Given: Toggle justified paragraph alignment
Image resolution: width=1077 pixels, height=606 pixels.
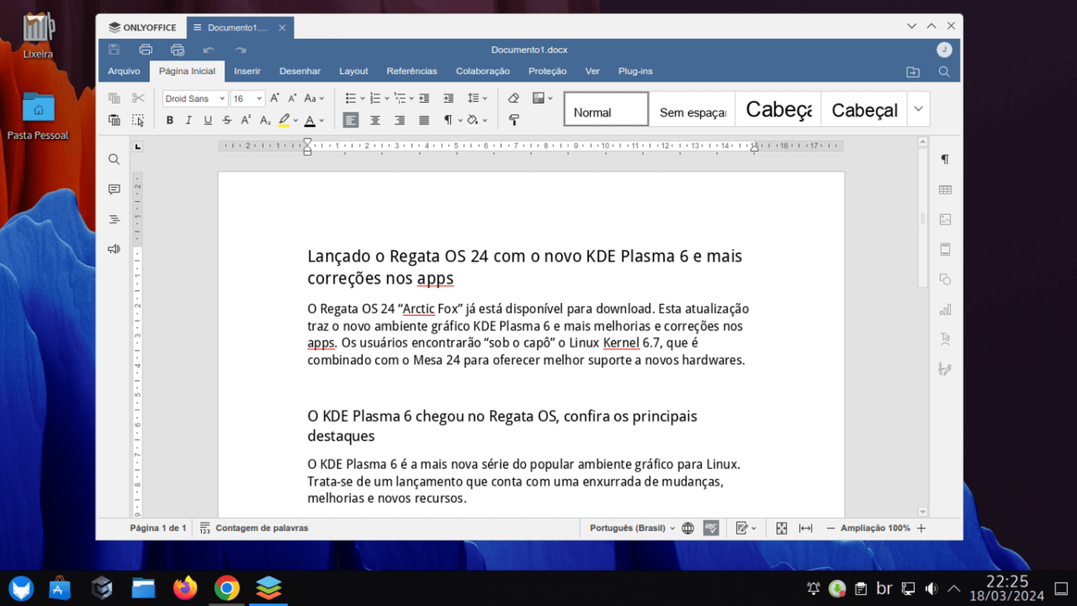Looking at the screenshot, I should tap(424, 120).
